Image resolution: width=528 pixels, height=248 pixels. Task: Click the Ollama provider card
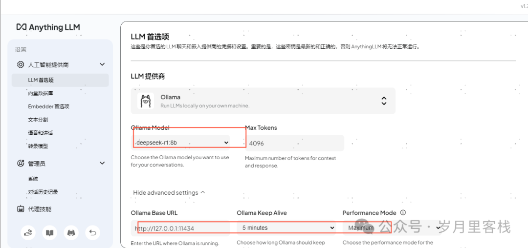[263, 101]
